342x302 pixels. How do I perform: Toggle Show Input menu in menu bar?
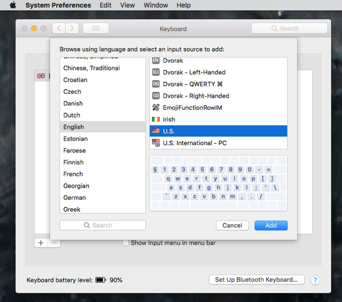(125, 243)
